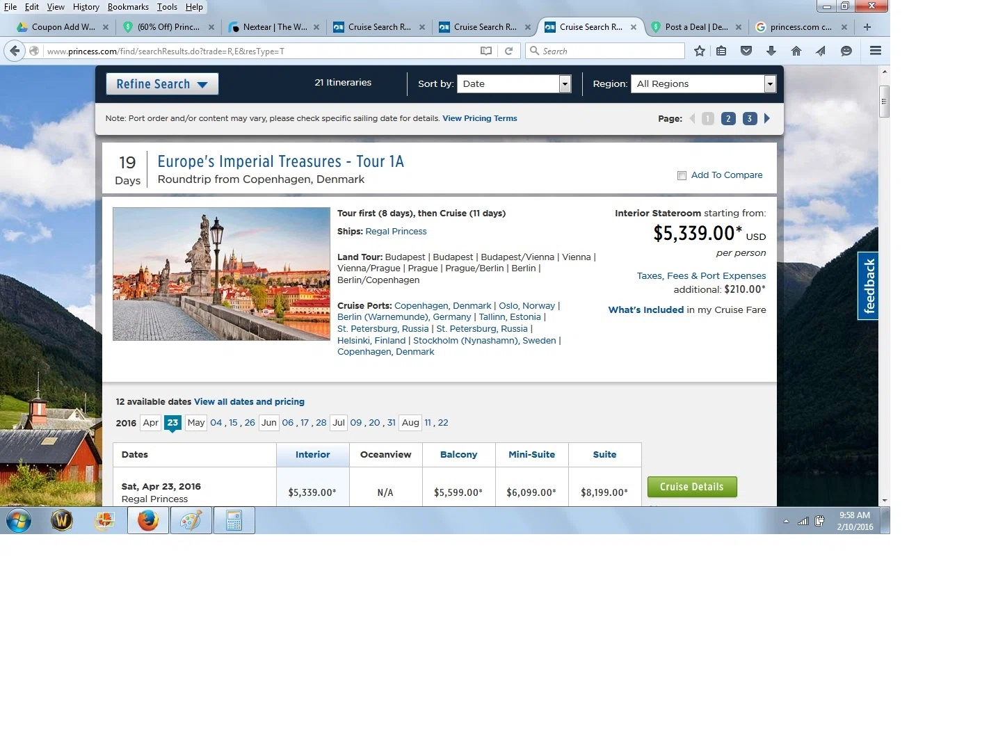This screenshot has height=740, width=989.
Task: Click the feedback side tab
Action: coord(868,286)
